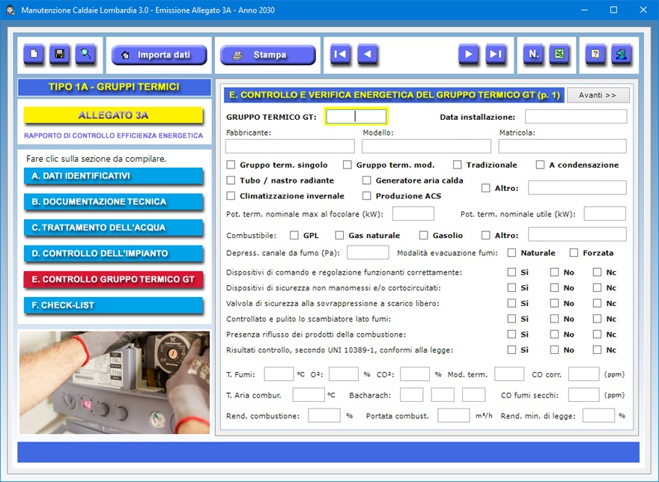Click the CO fumi secchi field

click(584, 395)
